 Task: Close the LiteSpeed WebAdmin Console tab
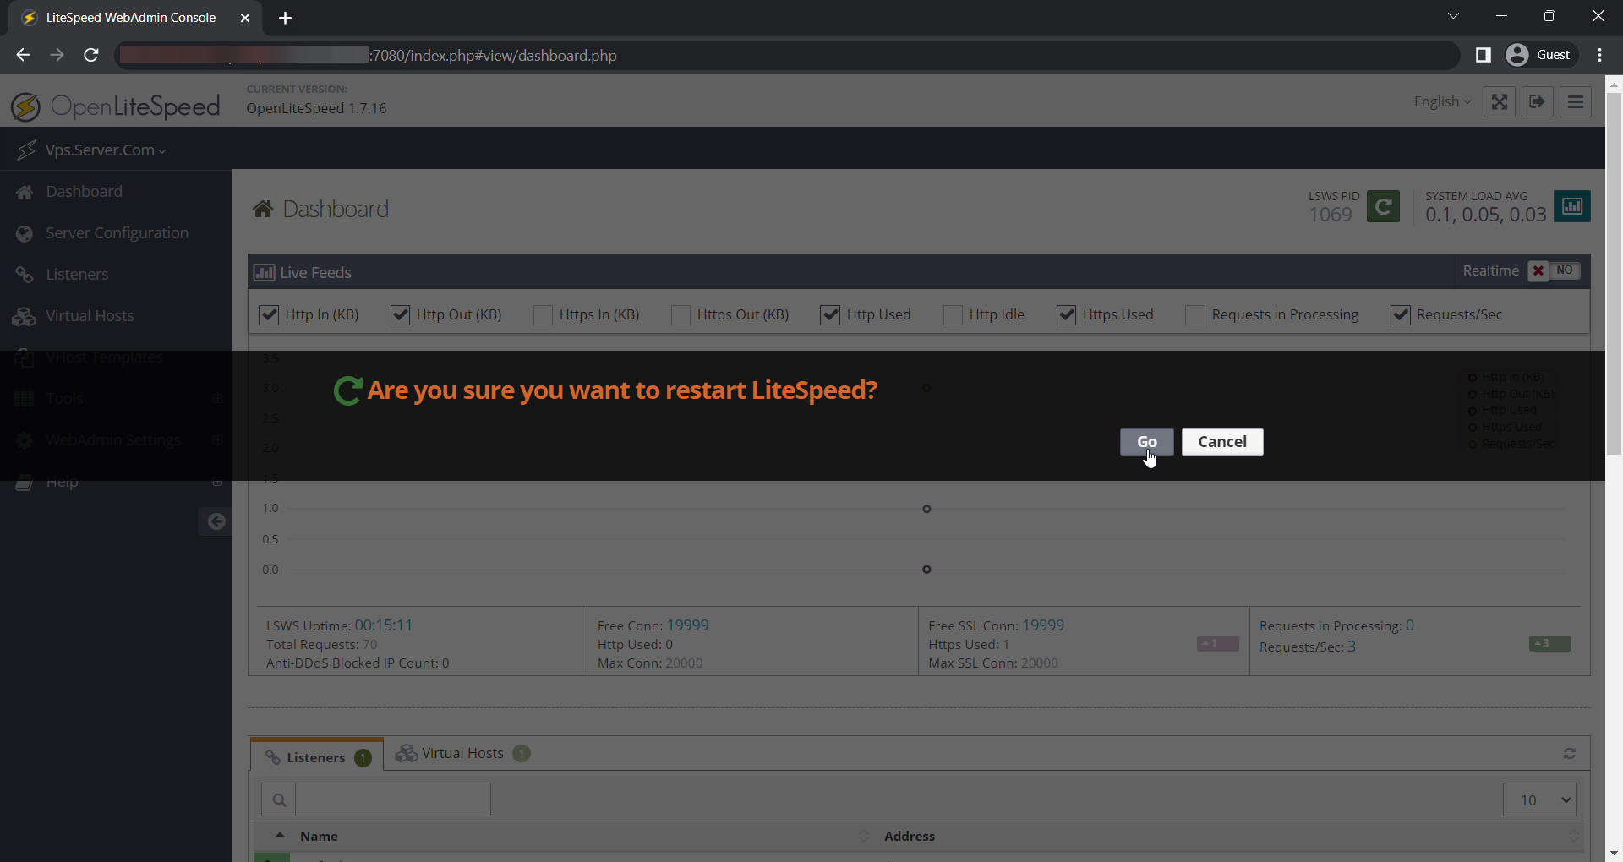tap(245, 18)
